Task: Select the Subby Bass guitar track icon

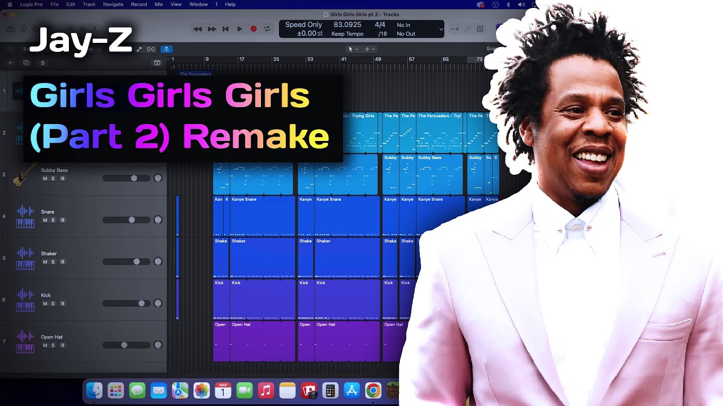Action: pyautogui.click(x=24, y=174)
